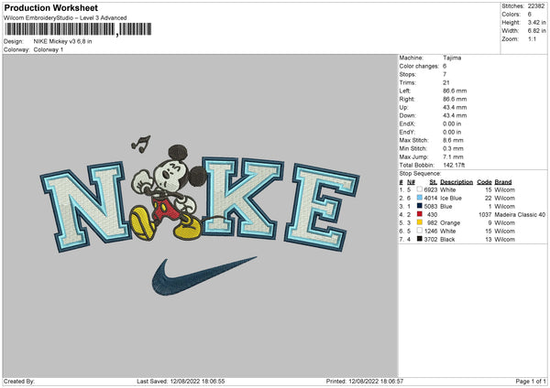Click the music note above Mickey
The image size is (550, 388).
click(x=141, y=144)
